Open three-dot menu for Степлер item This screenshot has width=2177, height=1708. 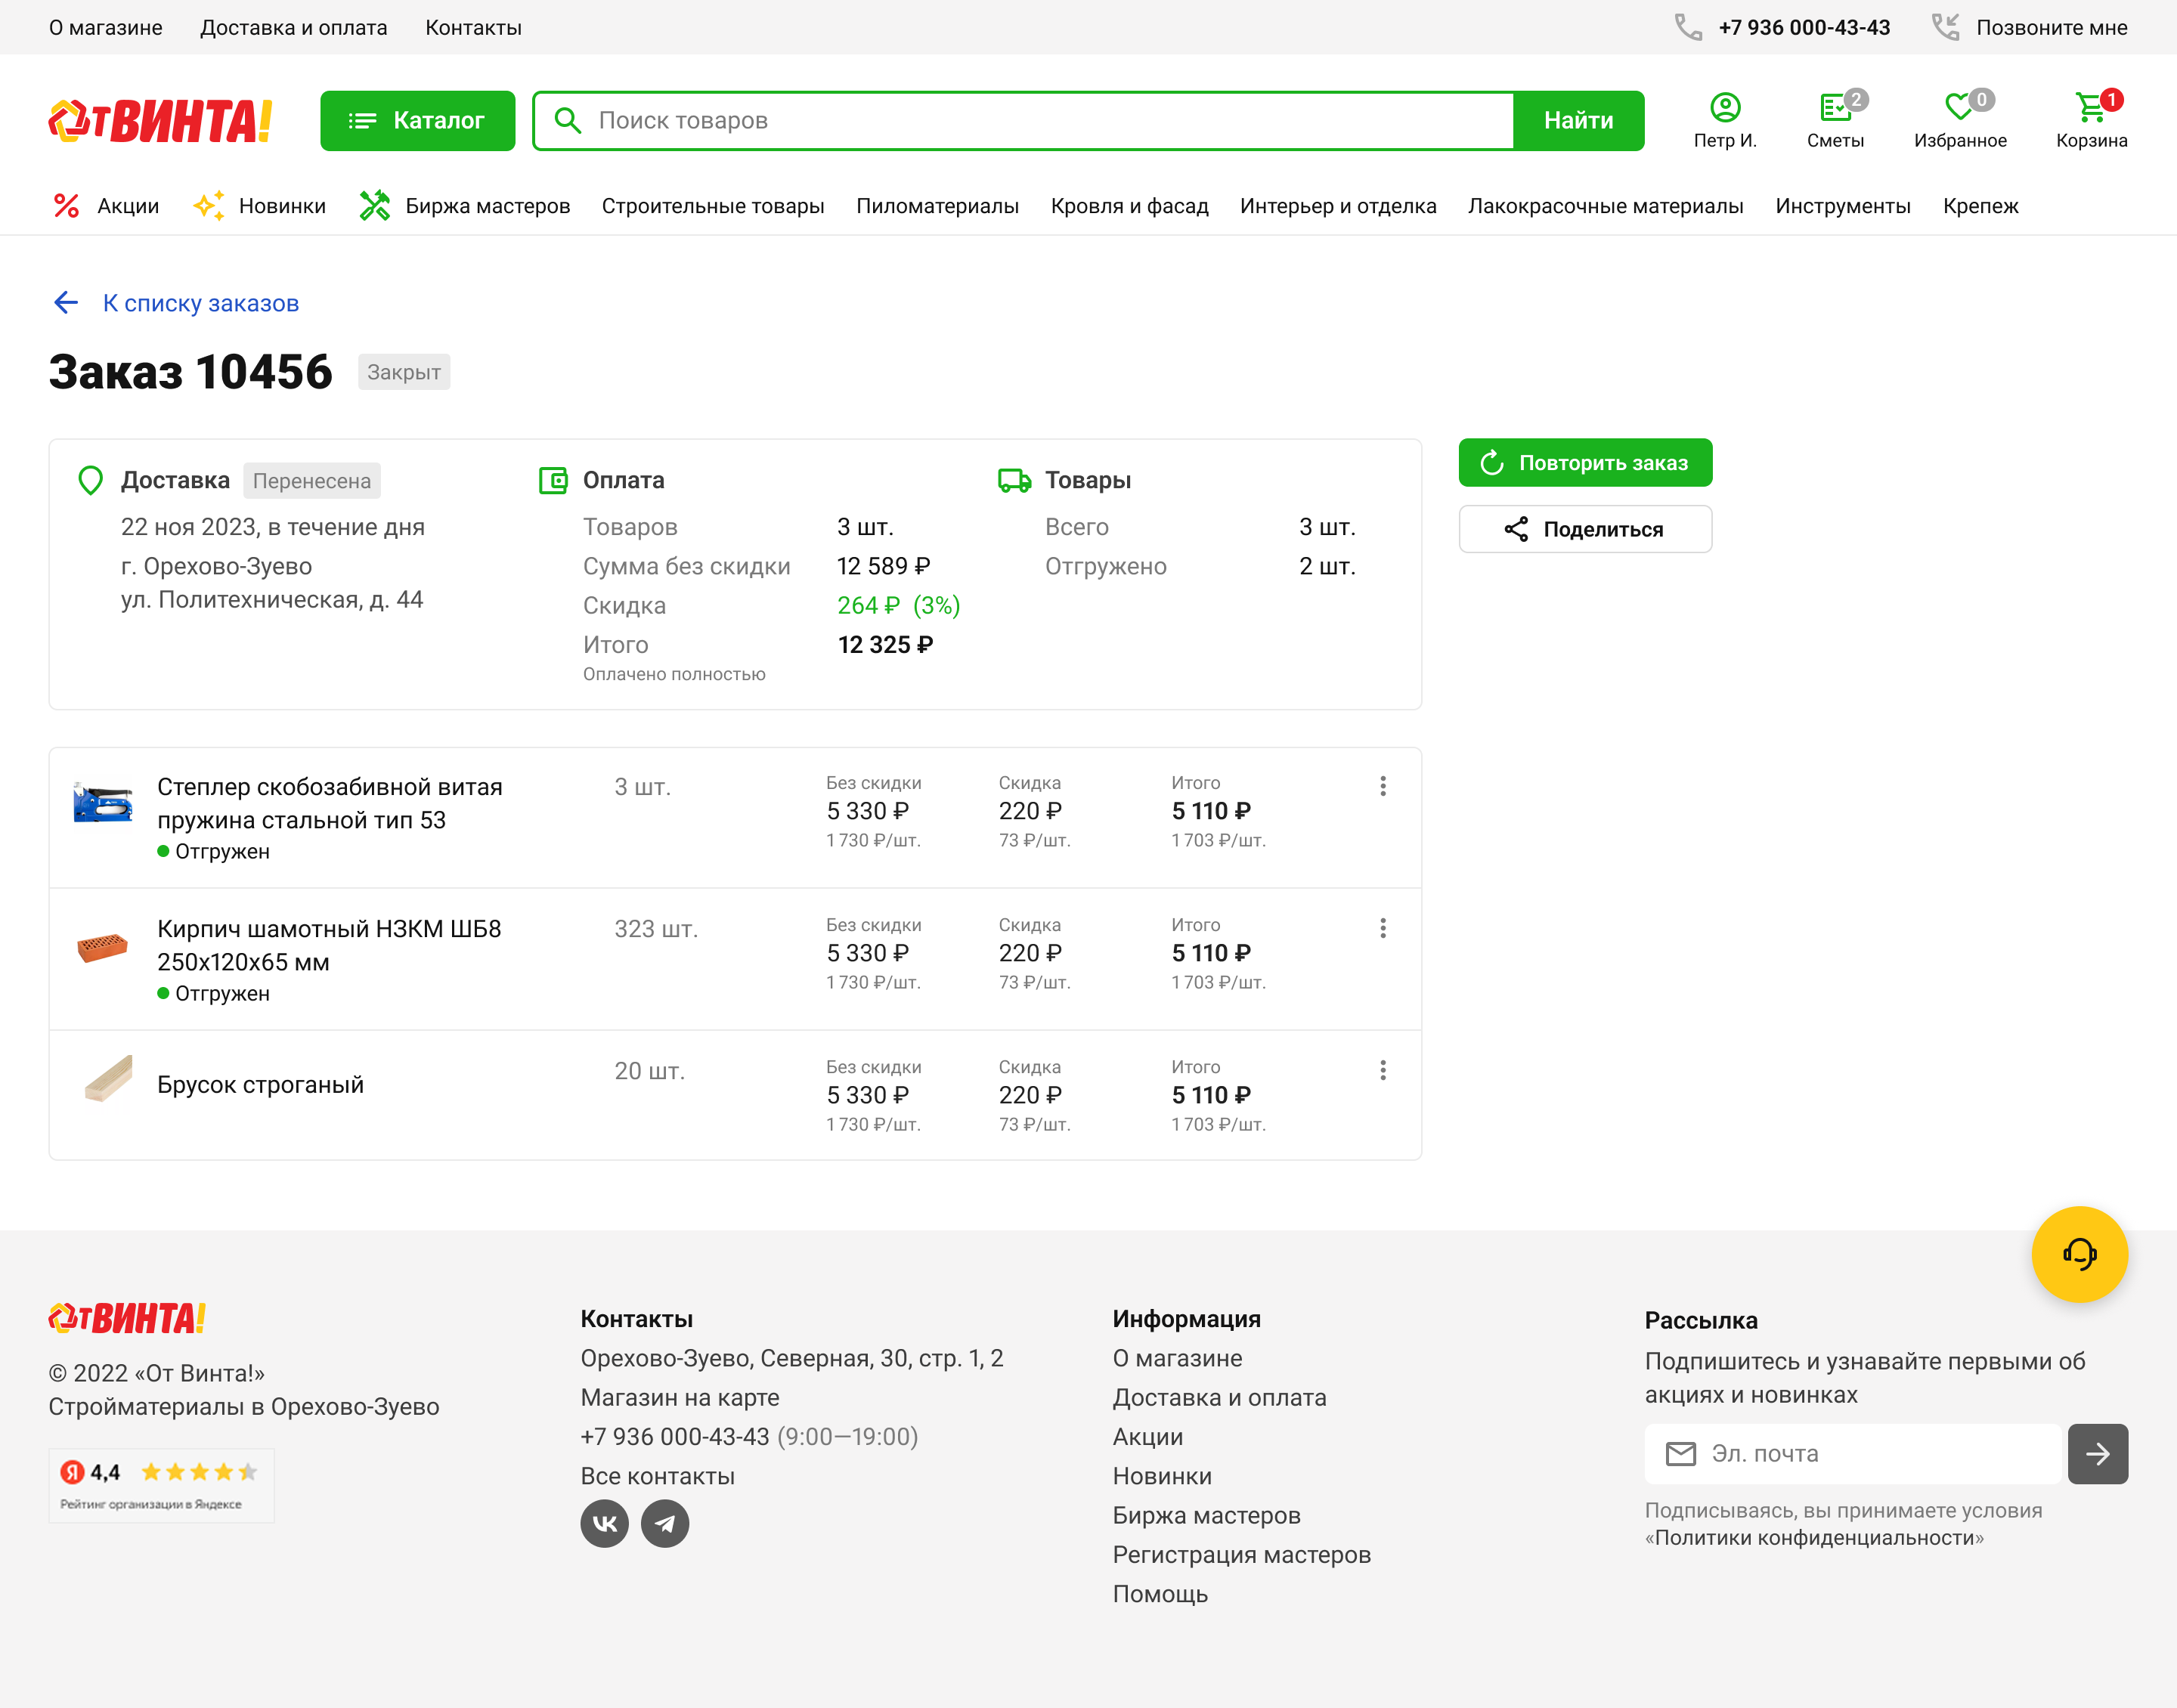tap(1382, 786)
